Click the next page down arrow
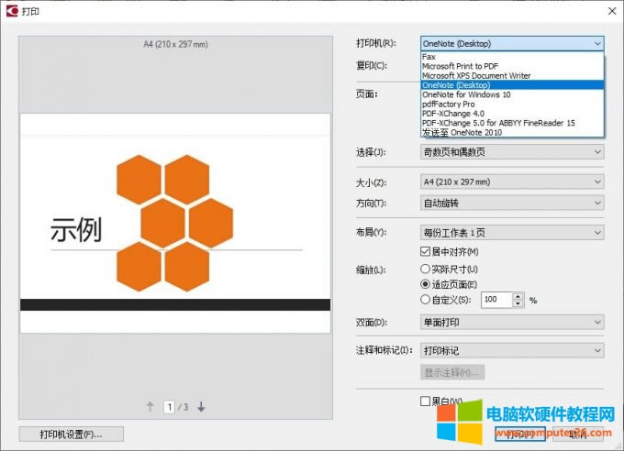This screenshot has width=624, height=451. click(x=202, y=407)
